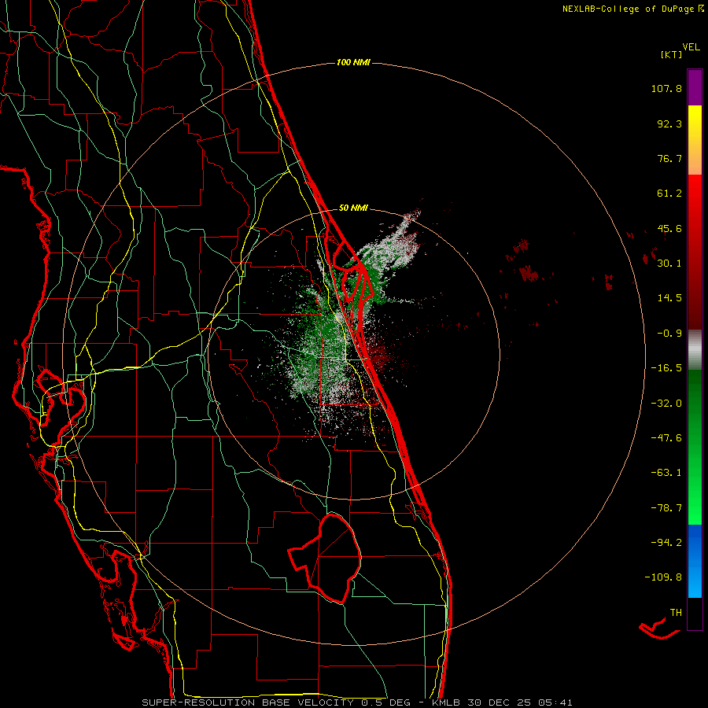The image size is (708, 708).
Task: Select the 45.6 value on velocity scale
Action: point(669,228)
